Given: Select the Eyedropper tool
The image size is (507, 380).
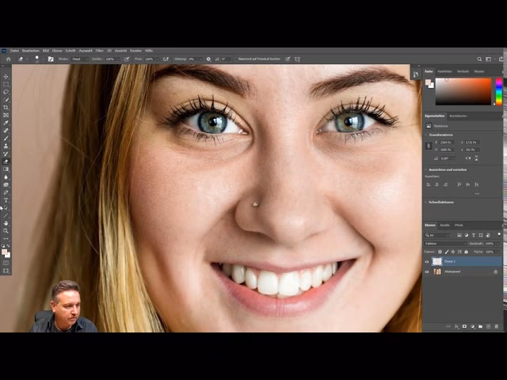Looking at the screenshot, I should pos(6,123).
